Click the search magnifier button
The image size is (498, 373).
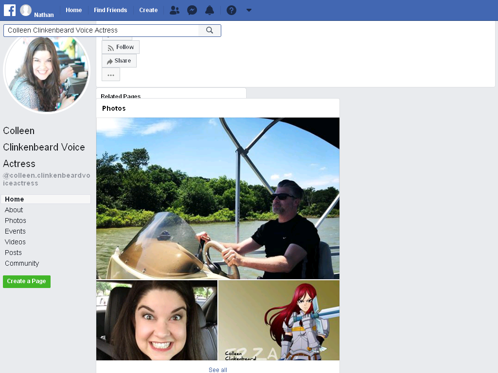pos(210,31)
